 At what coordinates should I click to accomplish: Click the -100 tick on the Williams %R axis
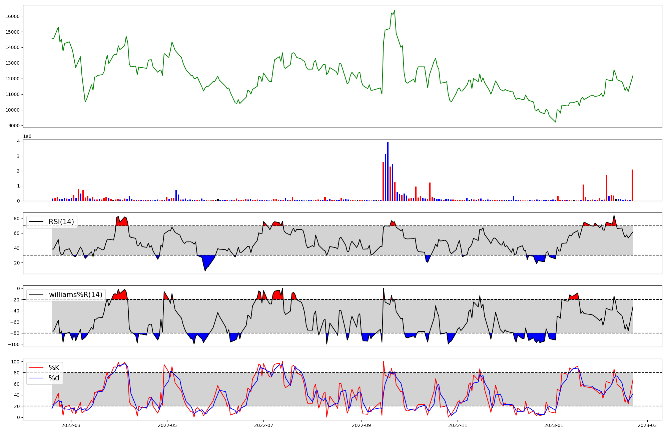point(14,344)
